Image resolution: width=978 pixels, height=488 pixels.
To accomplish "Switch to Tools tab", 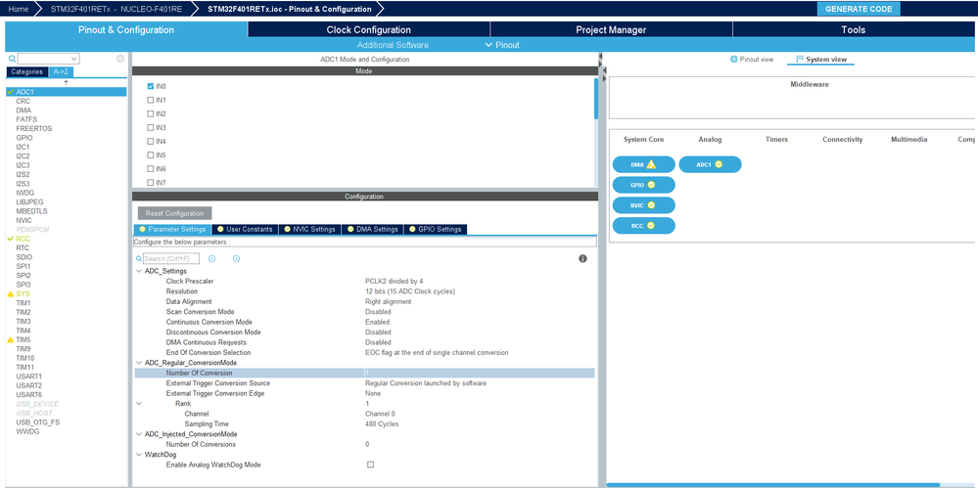I will click(854, 30).
